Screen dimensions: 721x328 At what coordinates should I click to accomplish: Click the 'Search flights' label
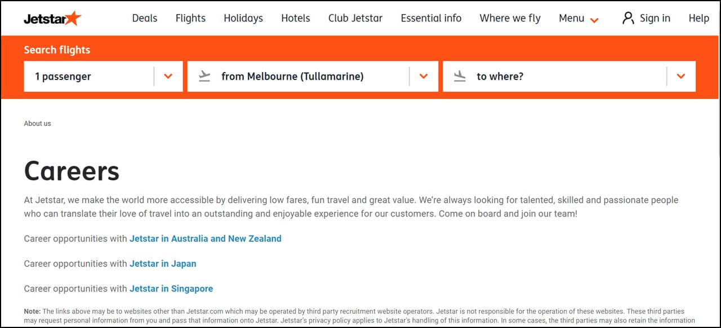point(57,50)
